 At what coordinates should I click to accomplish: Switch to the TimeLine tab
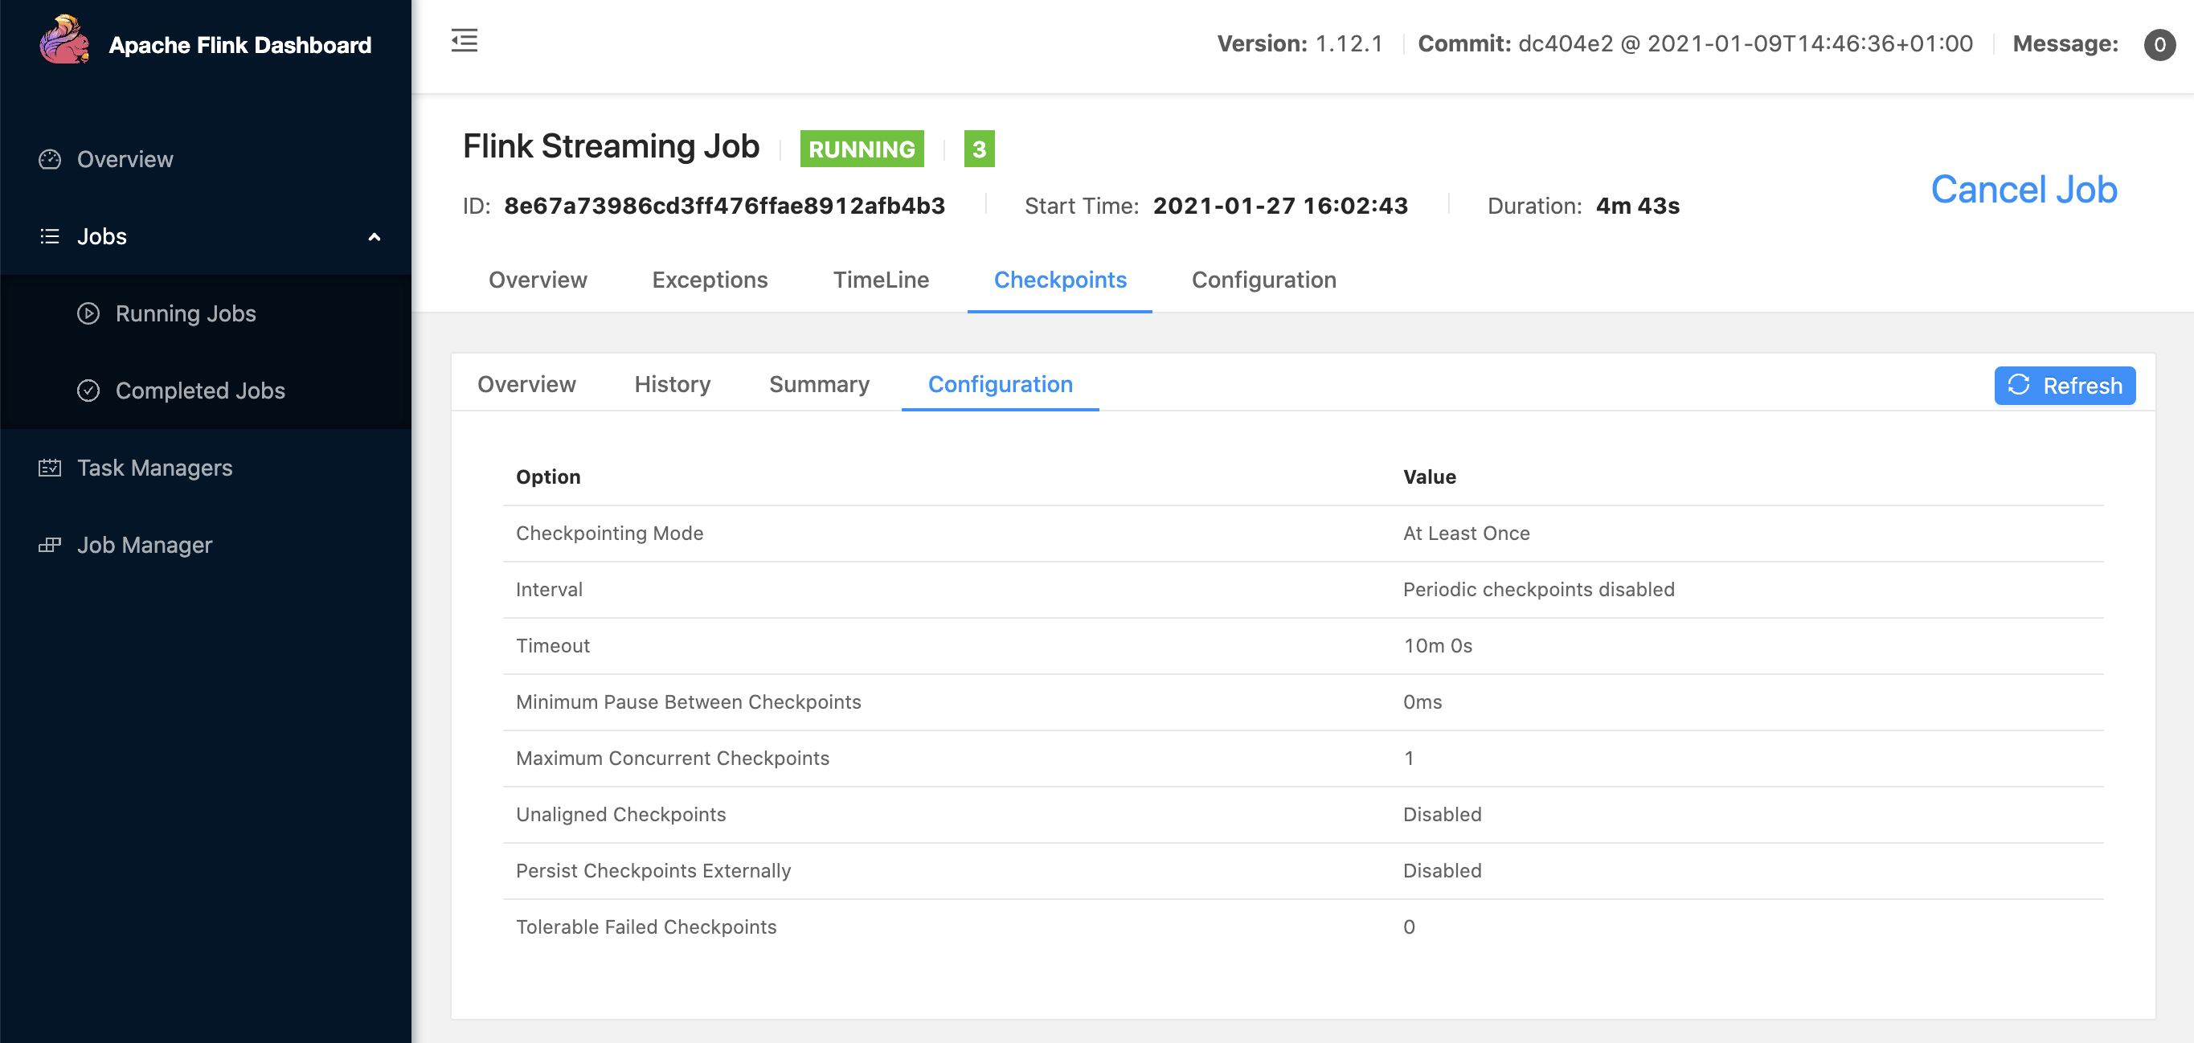[x=881, y=280]
